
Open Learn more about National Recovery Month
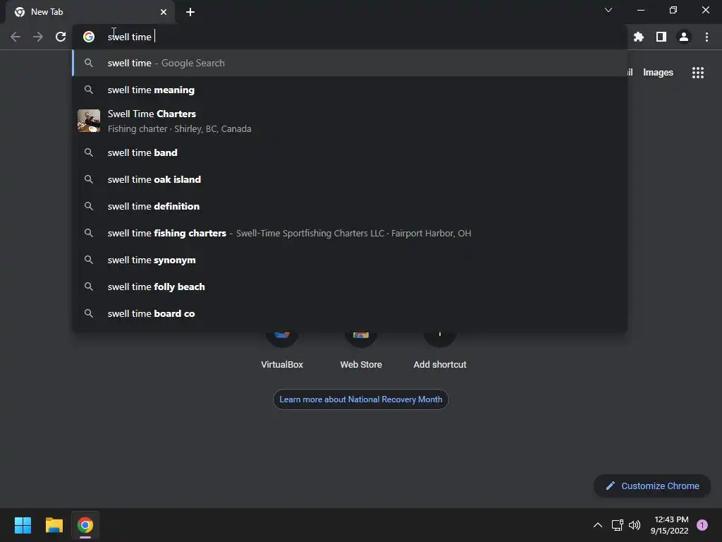coord(360,399)
